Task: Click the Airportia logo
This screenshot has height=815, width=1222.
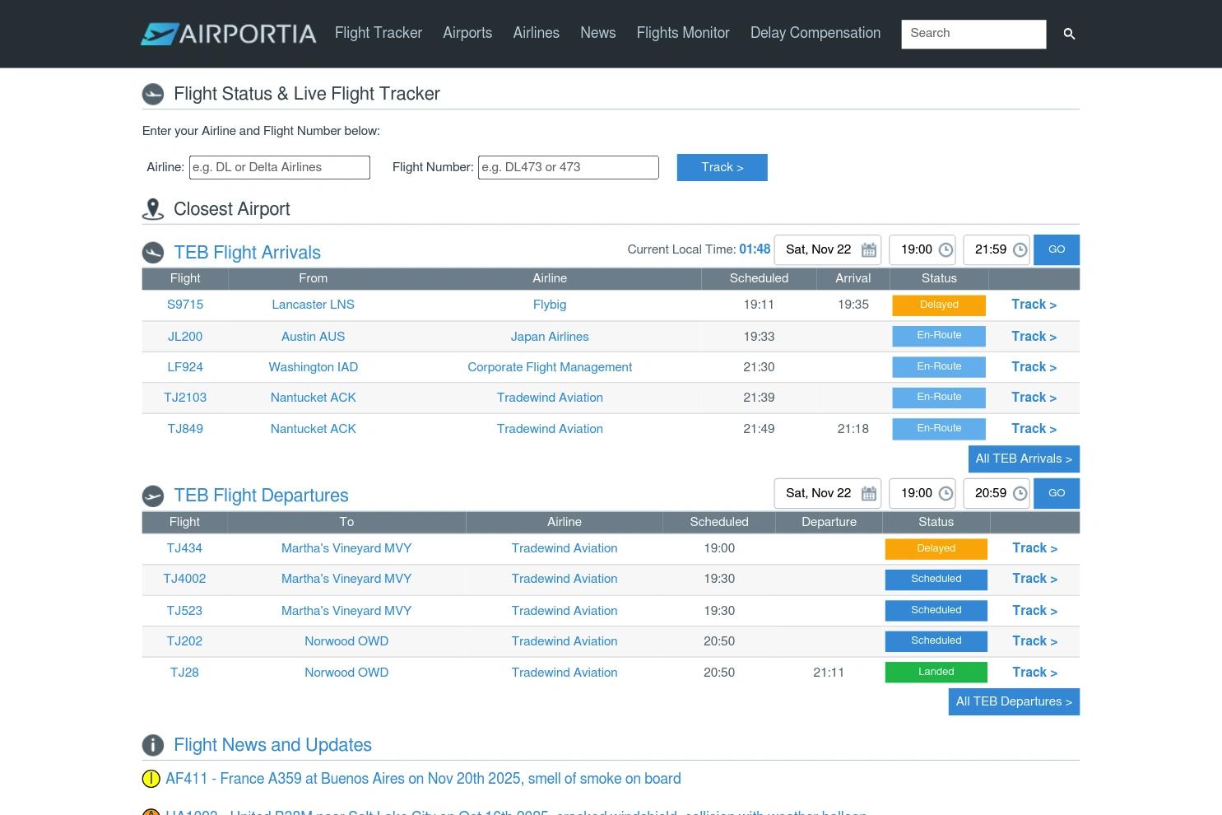Action: click(229, 34)
